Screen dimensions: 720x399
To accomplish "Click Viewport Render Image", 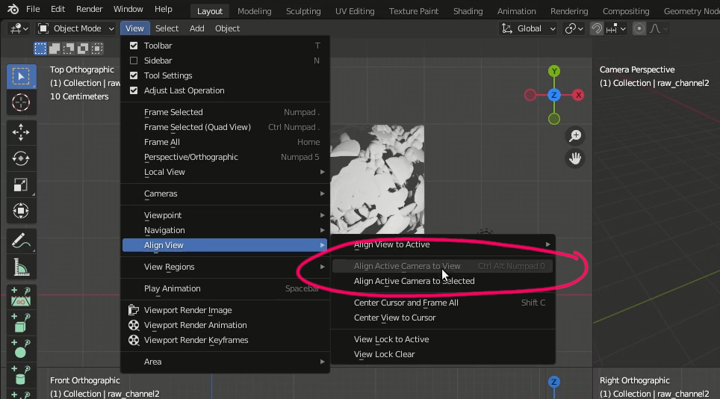I will pos(187,310).
